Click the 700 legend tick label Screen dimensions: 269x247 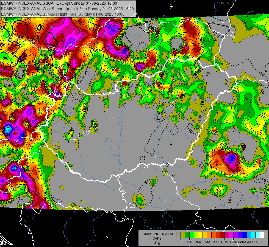point(207,242)
